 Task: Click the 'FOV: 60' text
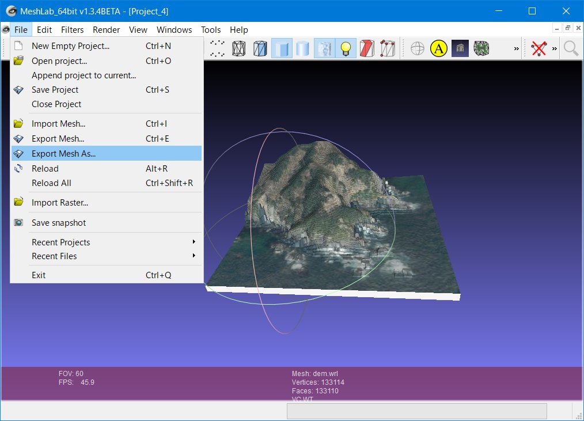tap(71, 373)
